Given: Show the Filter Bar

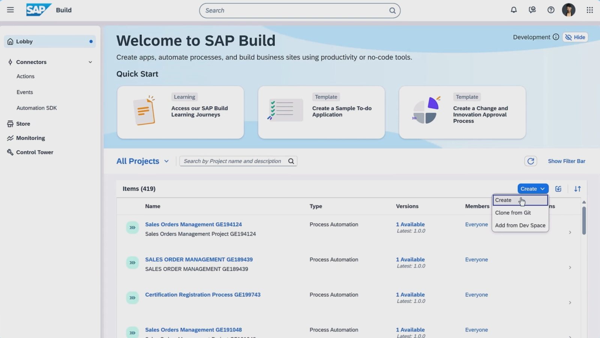Looking at the screenshot, I should click(566, 161).
